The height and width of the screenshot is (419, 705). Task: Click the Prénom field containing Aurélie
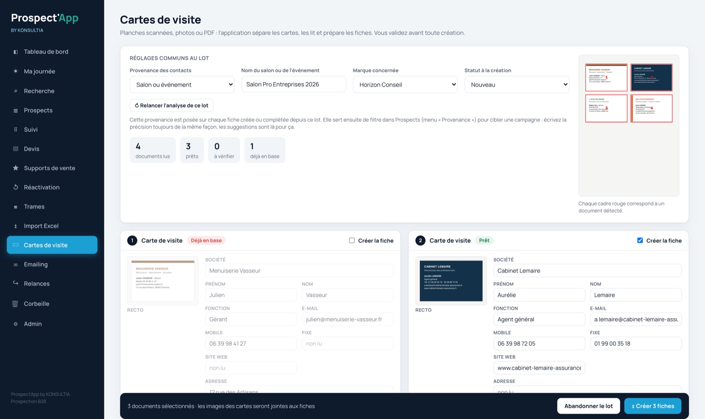[539, 295]
